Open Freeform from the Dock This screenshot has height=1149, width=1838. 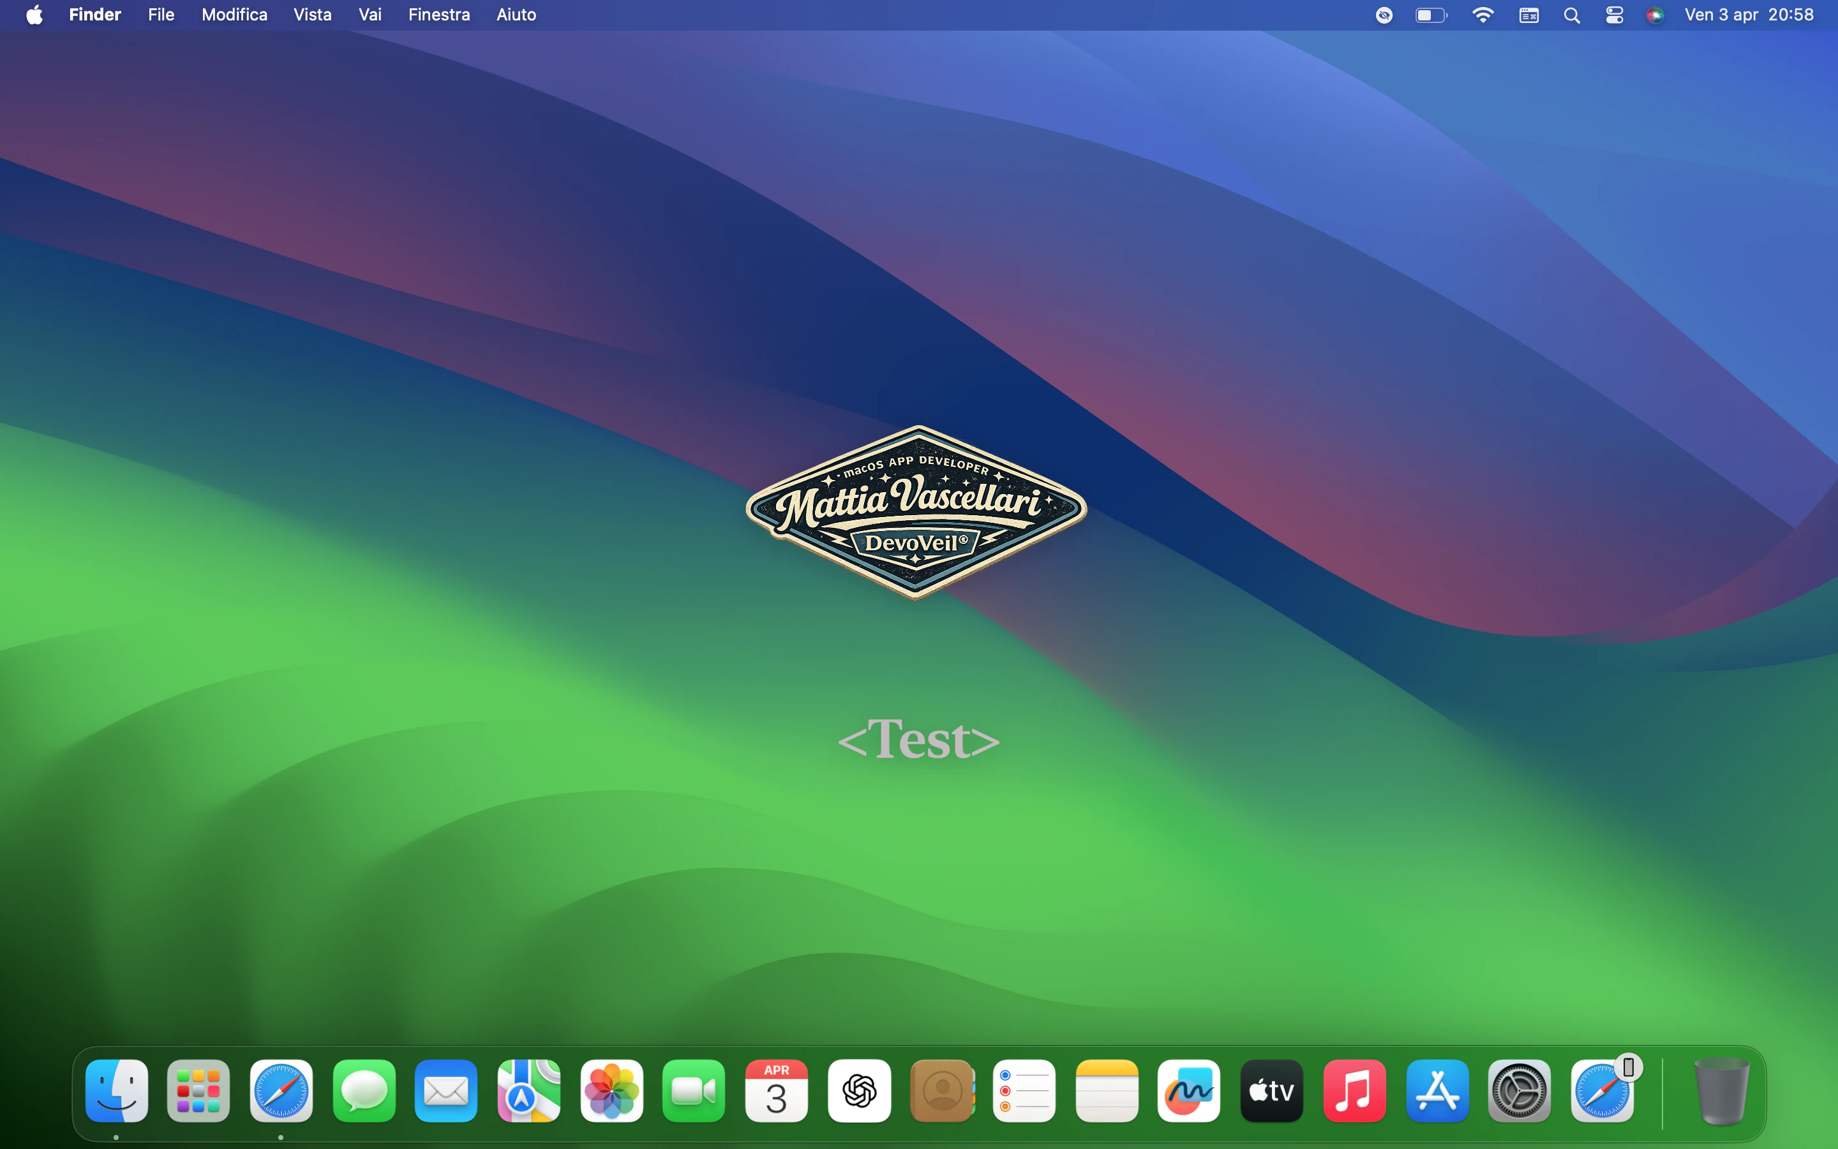pyautogui.click(x=1188, y=1092)
